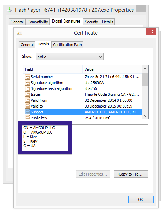
Task: Open Compatibility tab in Properties window
Action: [38, 22]
